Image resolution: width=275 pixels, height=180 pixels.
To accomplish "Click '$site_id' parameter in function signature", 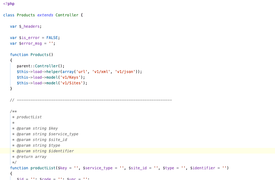I will (138, 168).
